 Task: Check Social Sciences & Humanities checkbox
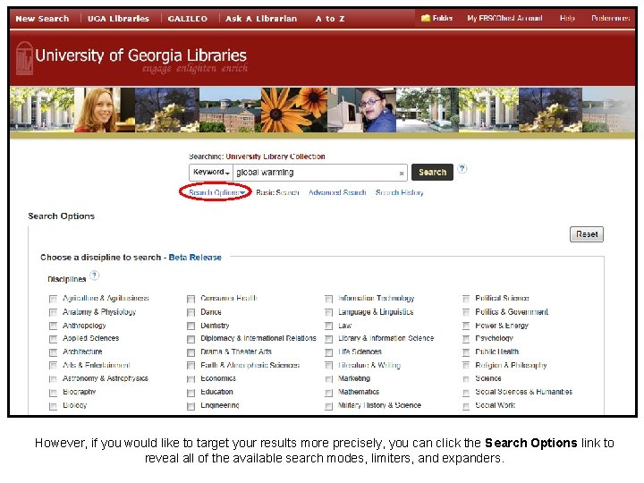coord(466,393)
